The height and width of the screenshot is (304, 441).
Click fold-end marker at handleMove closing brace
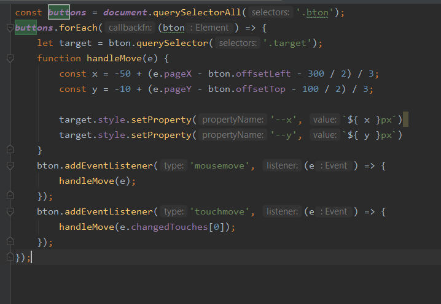coord(10,150)
